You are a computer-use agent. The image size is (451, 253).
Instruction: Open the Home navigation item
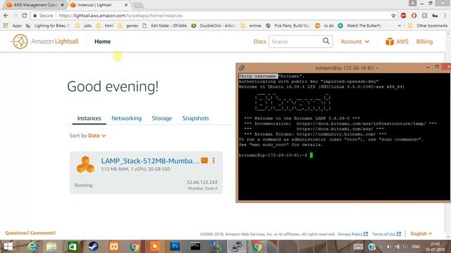coord(102,41)
